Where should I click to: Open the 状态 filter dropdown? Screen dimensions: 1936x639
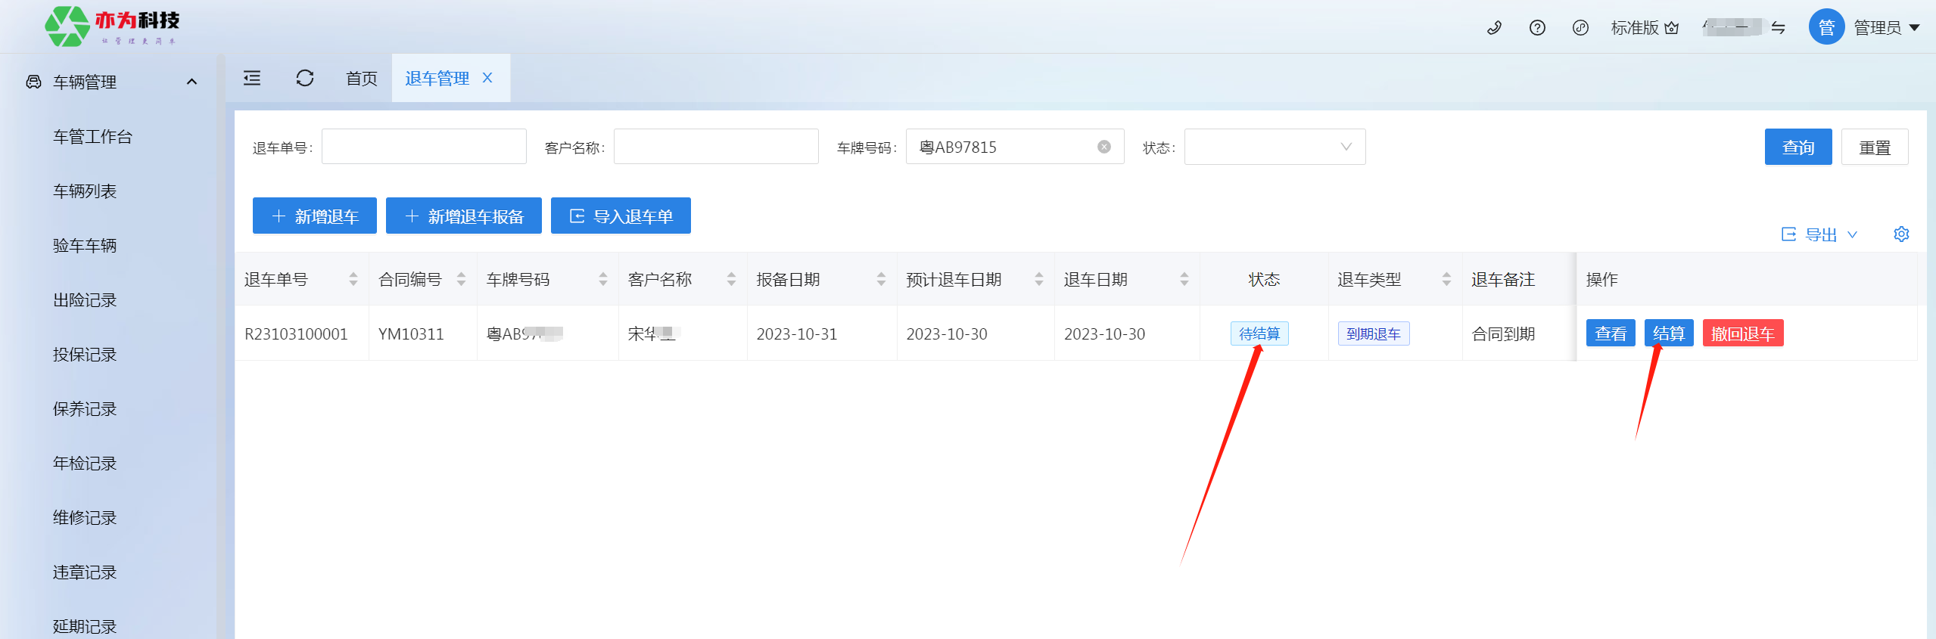1275,147
